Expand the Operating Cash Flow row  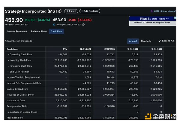8,54
